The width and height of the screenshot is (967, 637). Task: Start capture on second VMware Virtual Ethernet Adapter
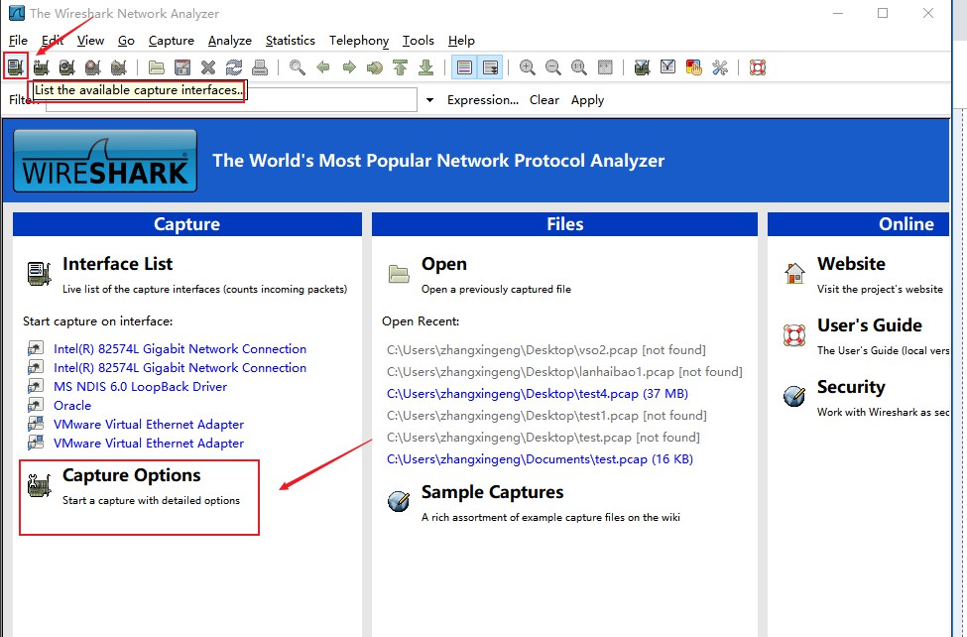click(149, 444)
